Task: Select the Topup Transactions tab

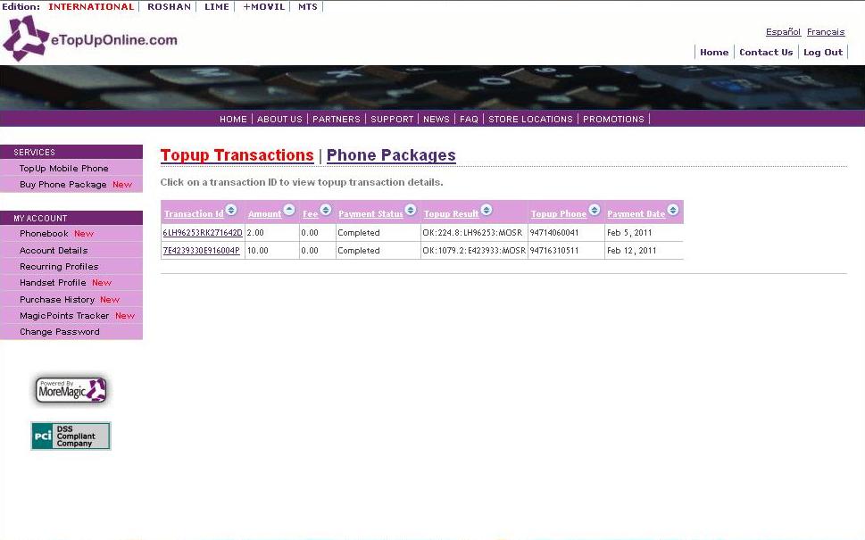Action: 237,155
